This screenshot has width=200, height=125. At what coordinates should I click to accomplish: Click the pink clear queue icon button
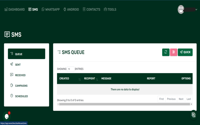tap(173, 52)
